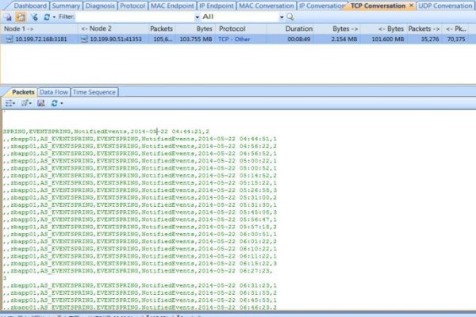The image size is (476, 317).
Task: Click the display format icon in lower toolbar
Action: [25, 104]
